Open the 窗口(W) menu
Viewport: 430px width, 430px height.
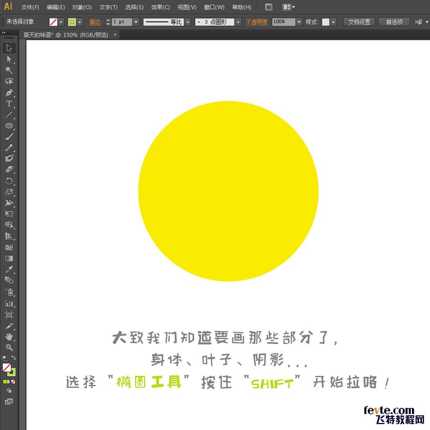214,7
